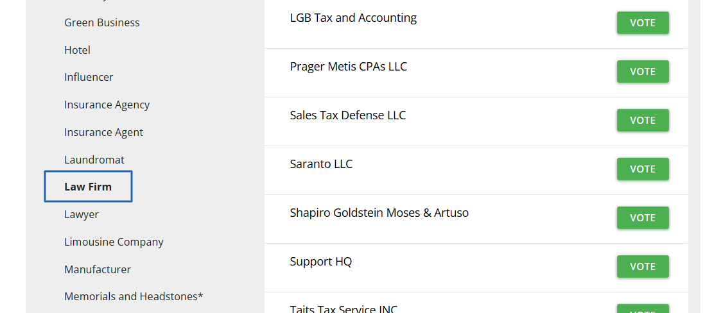Cast a vote for Saranto LLC
The width and height of the screenshot is (714, 313).
click(642, 169)
